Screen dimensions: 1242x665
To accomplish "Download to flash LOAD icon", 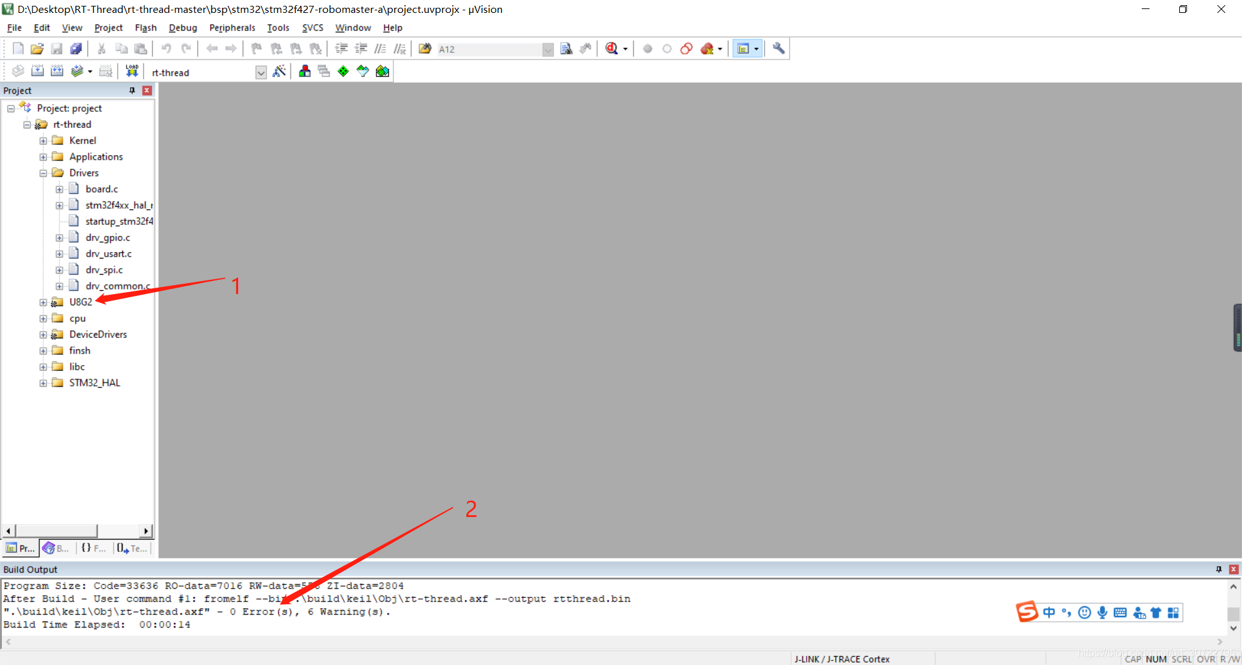I will click(x=132, y=71).
